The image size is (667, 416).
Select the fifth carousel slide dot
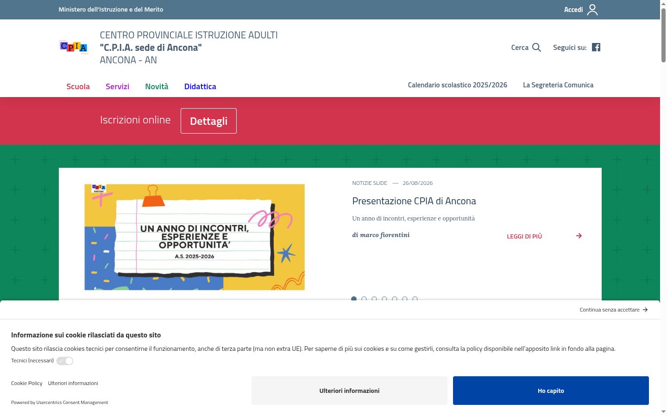395,299
